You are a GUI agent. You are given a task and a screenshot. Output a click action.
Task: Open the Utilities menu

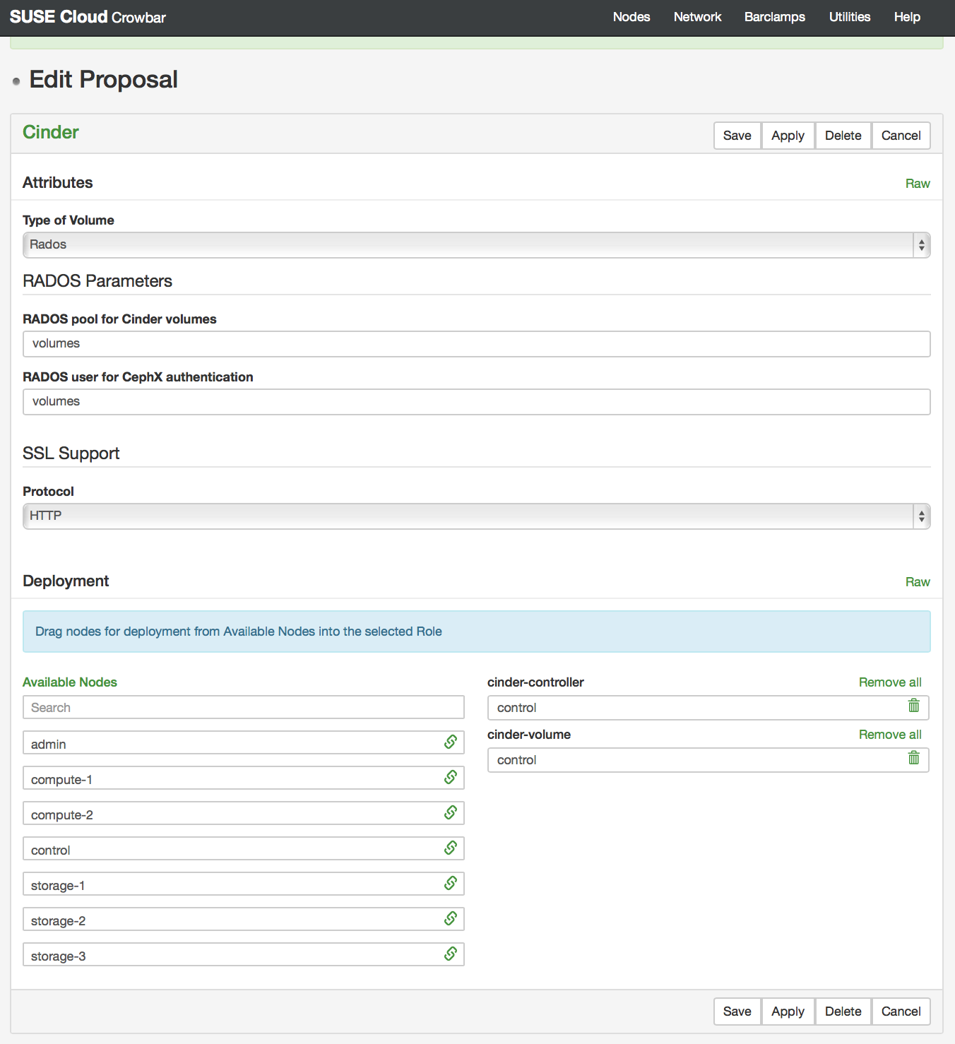849,17
